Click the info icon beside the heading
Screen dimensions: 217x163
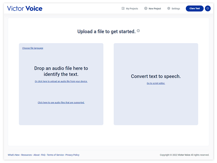138,31
